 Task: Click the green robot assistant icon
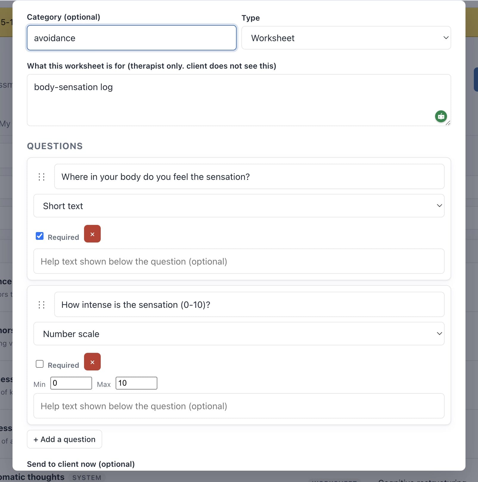pyautogui.click(x=441, y=116)
